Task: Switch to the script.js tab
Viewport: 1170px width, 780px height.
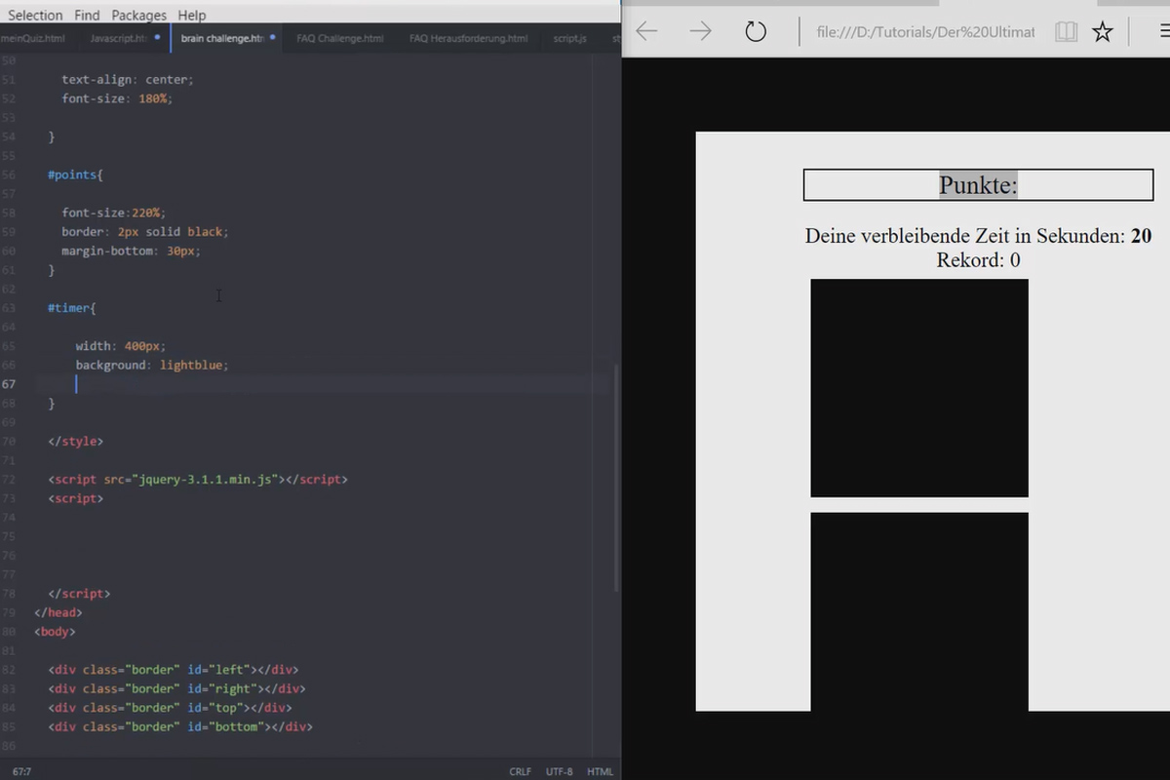Action: pyautogui.click(x=569, y=38)
